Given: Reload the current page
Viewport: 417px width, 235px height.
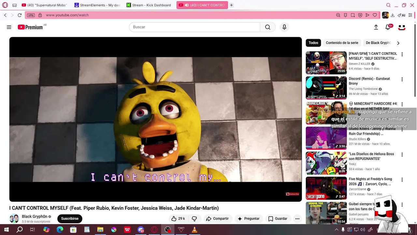Looking at the screenshot, I should [20, 15].
